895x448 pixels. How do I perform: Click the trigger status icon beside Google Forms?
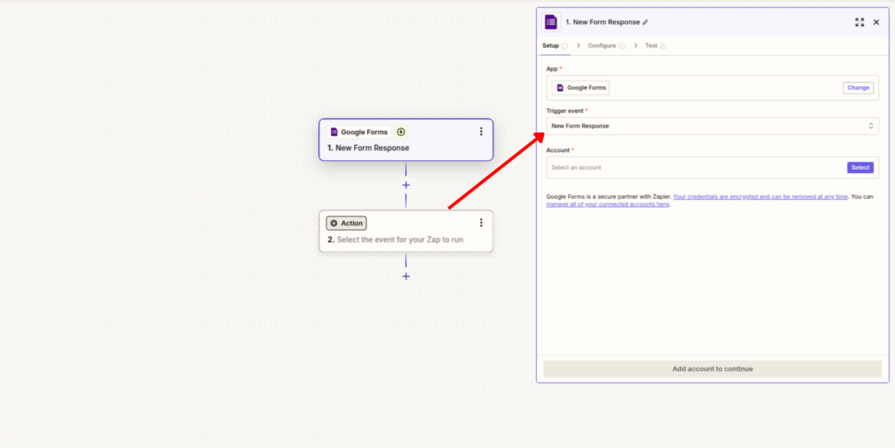pos(401,132)
